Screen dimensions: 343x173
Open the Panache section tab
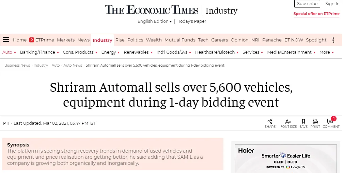(272, 40)
